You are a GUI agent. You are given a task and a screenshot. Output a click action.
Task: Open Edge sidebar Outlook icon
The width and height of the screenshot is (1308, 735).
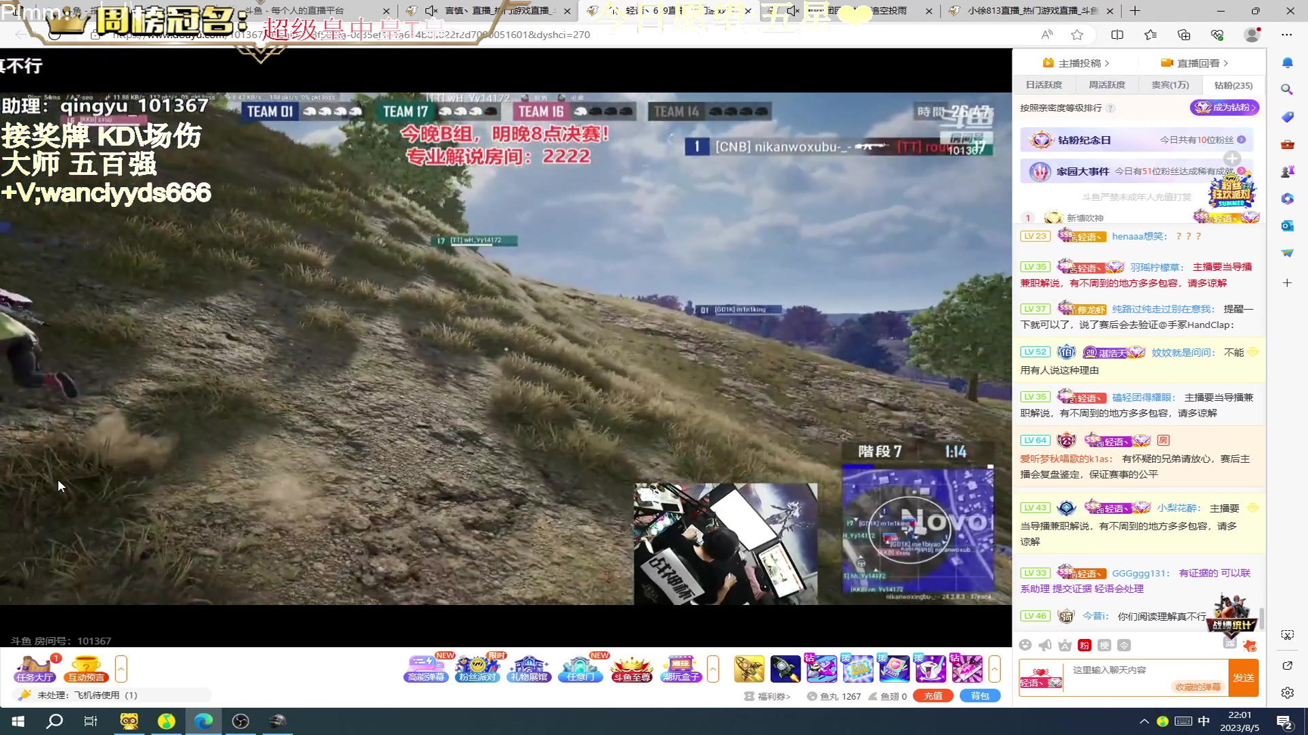tap(1287, 226)
